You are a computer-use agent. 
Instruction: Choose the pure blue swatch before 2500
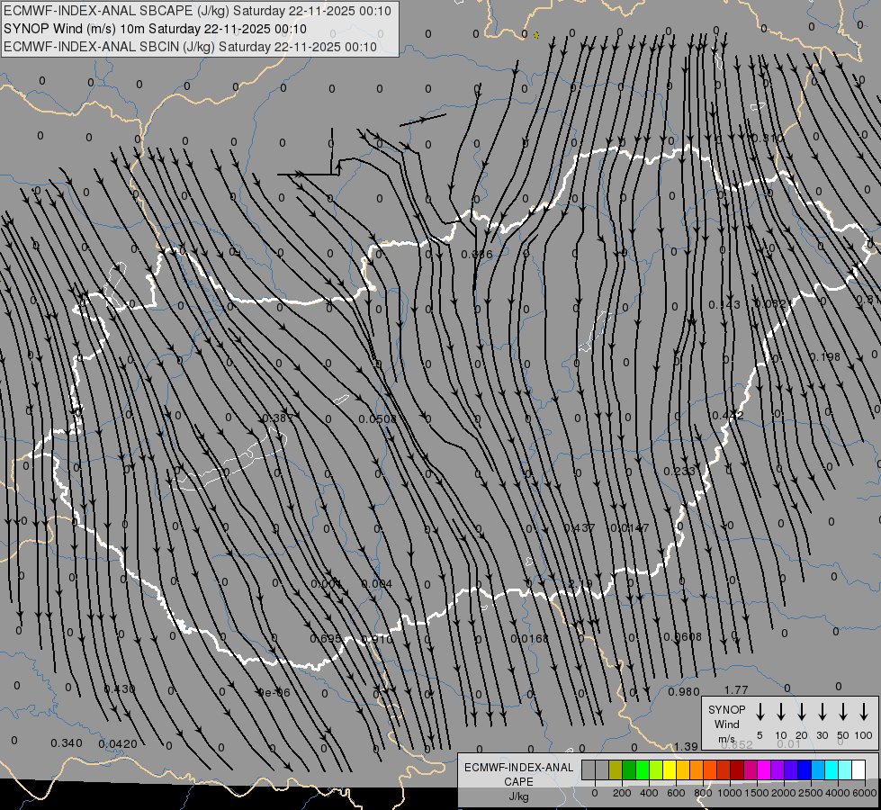[x=805, y=770]
